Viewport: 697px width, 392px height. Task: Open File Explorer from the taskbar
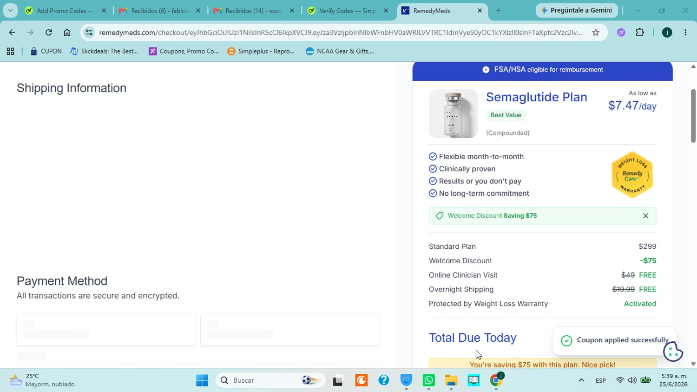pyautogui.click(x=451, y=380)
